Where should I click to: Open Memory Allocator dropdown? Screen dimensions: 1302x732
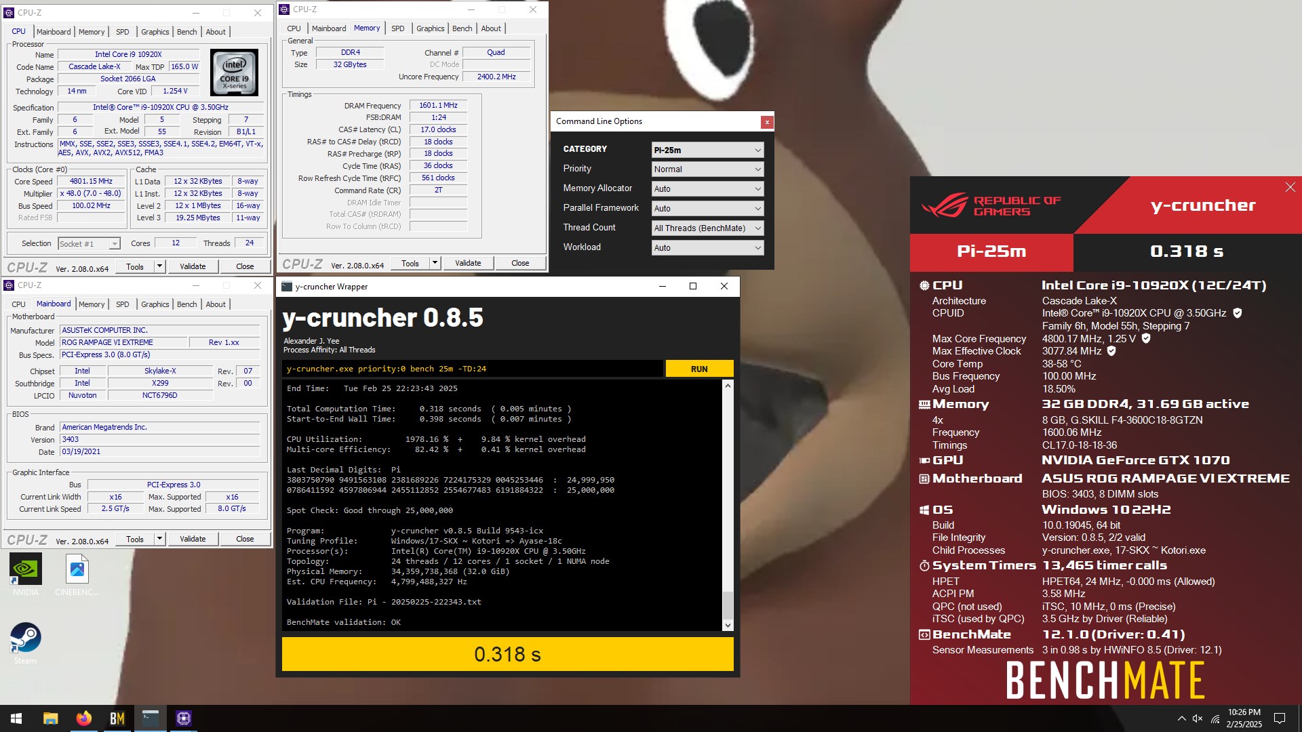point(707,189)
